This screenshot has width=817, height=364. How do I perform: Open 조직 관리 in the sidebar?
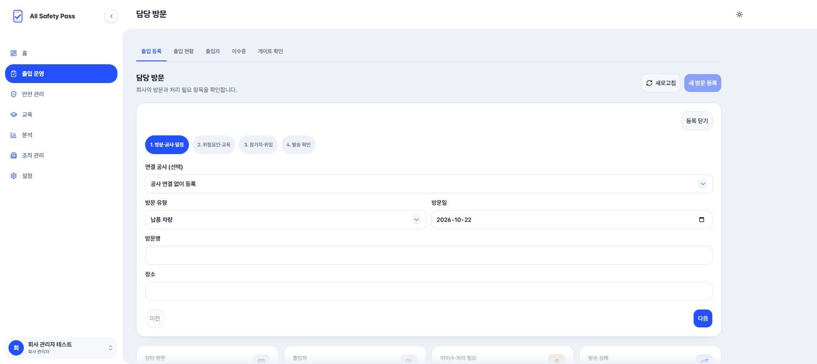[x=61, y=155]
